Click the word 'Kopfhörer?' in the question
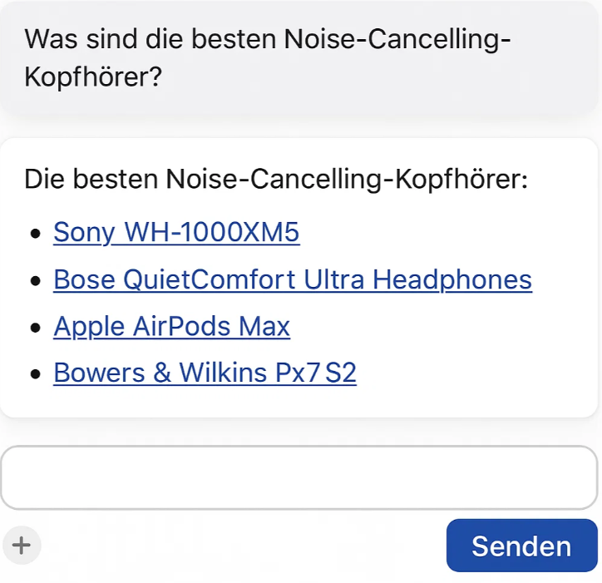The height and width of the screenshot is (583, 602). [x=93, y=77]
